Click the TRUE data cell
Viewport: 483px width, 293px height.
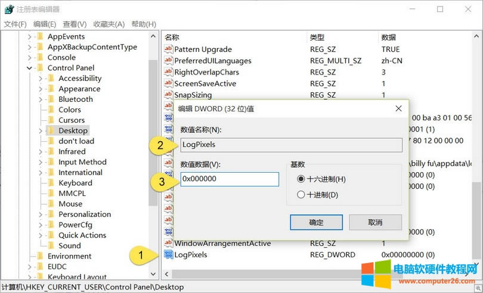coord(391,49)
